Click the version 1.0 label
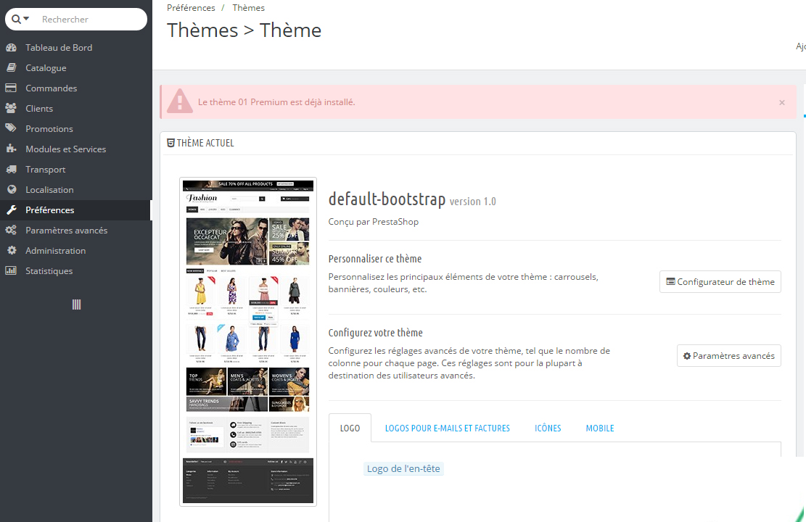This screenshot has height=522, width=806. point(473,202)
